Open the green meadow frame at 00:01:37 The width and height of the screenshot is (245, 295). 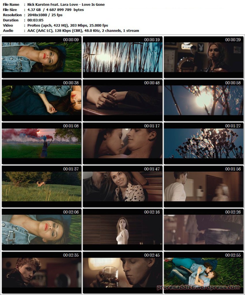pyautogui.click(x=42, y=186)
